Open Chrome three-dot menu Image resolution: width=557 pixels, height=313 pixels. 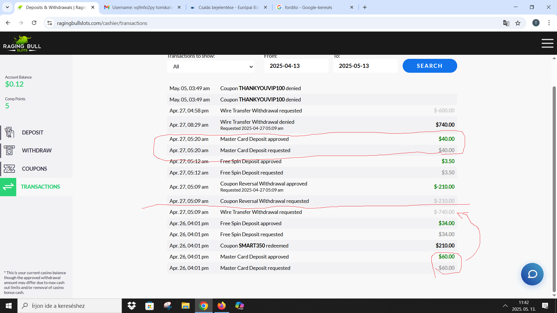(x=549, y=23)
